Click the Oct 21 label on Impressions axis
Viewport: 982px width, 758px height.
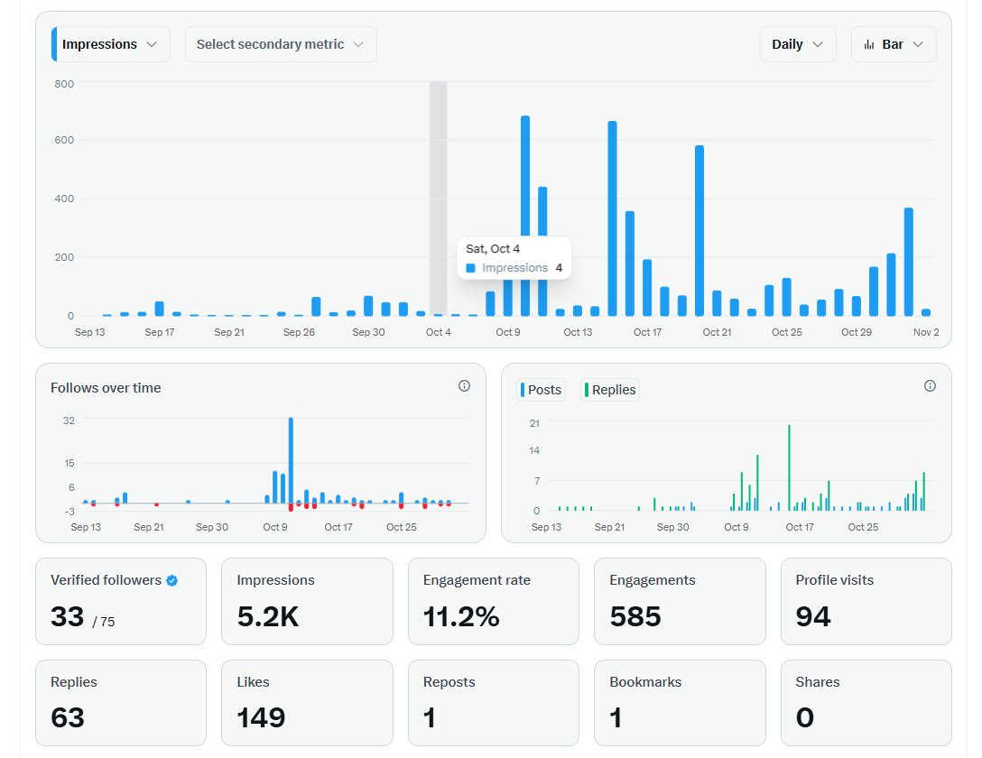[717, 332]
